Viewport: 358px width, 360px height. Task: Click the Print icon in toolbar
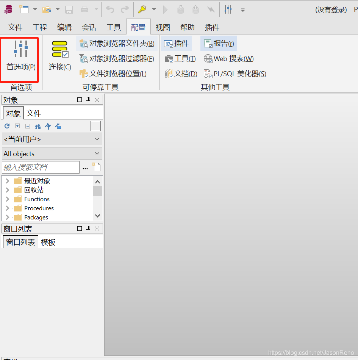point(84,9)
